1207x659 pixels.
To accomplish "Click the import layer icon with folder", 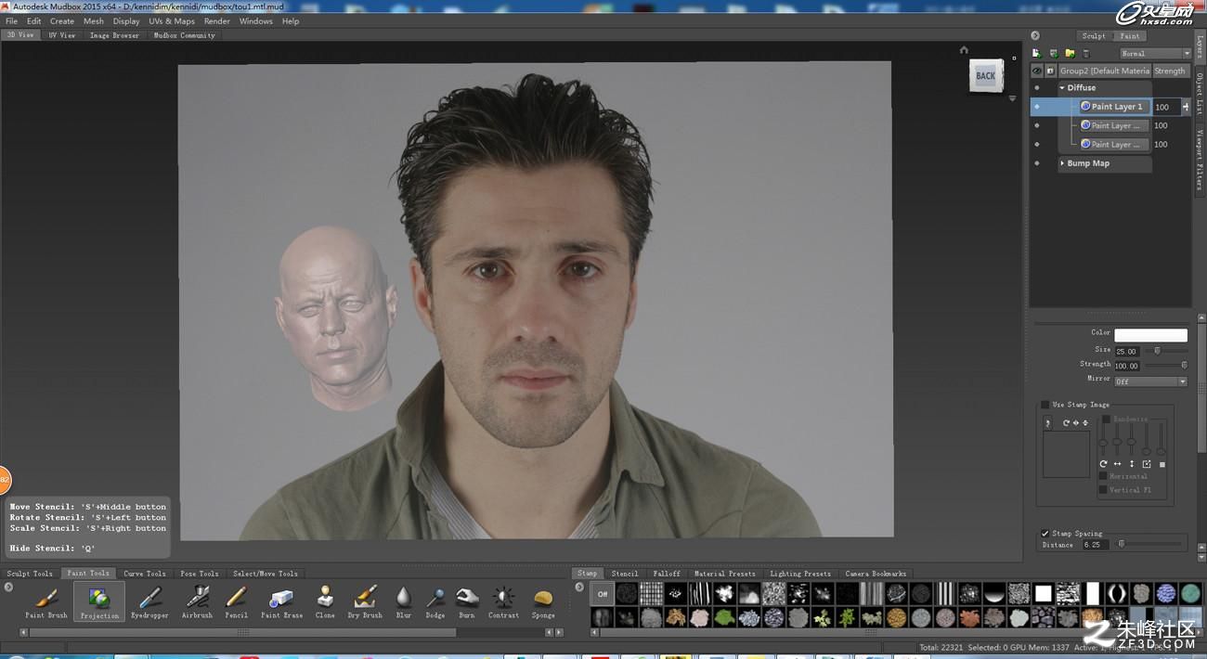I will click(x=1070, y=53).
